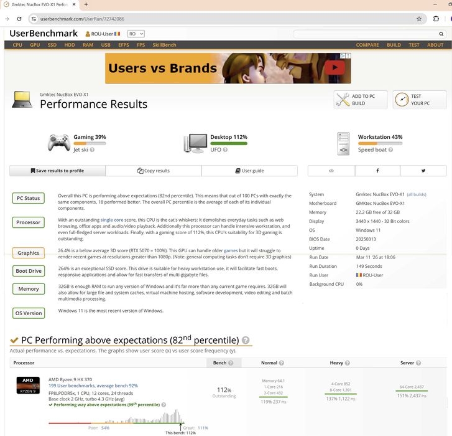Viewport: 452px width, 436px height.
Task: Open help icon beside Bench column
Action: coord(231,363)
